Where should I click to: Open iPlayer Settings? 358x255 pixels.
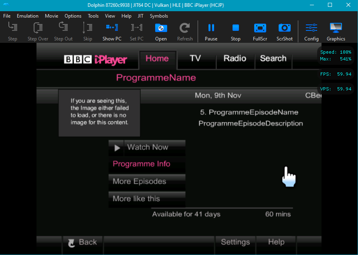235,242
